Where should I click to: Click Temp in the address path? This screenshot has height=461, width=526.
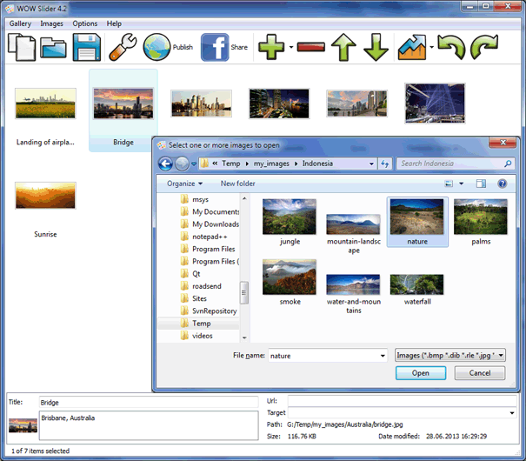(230, 164)
